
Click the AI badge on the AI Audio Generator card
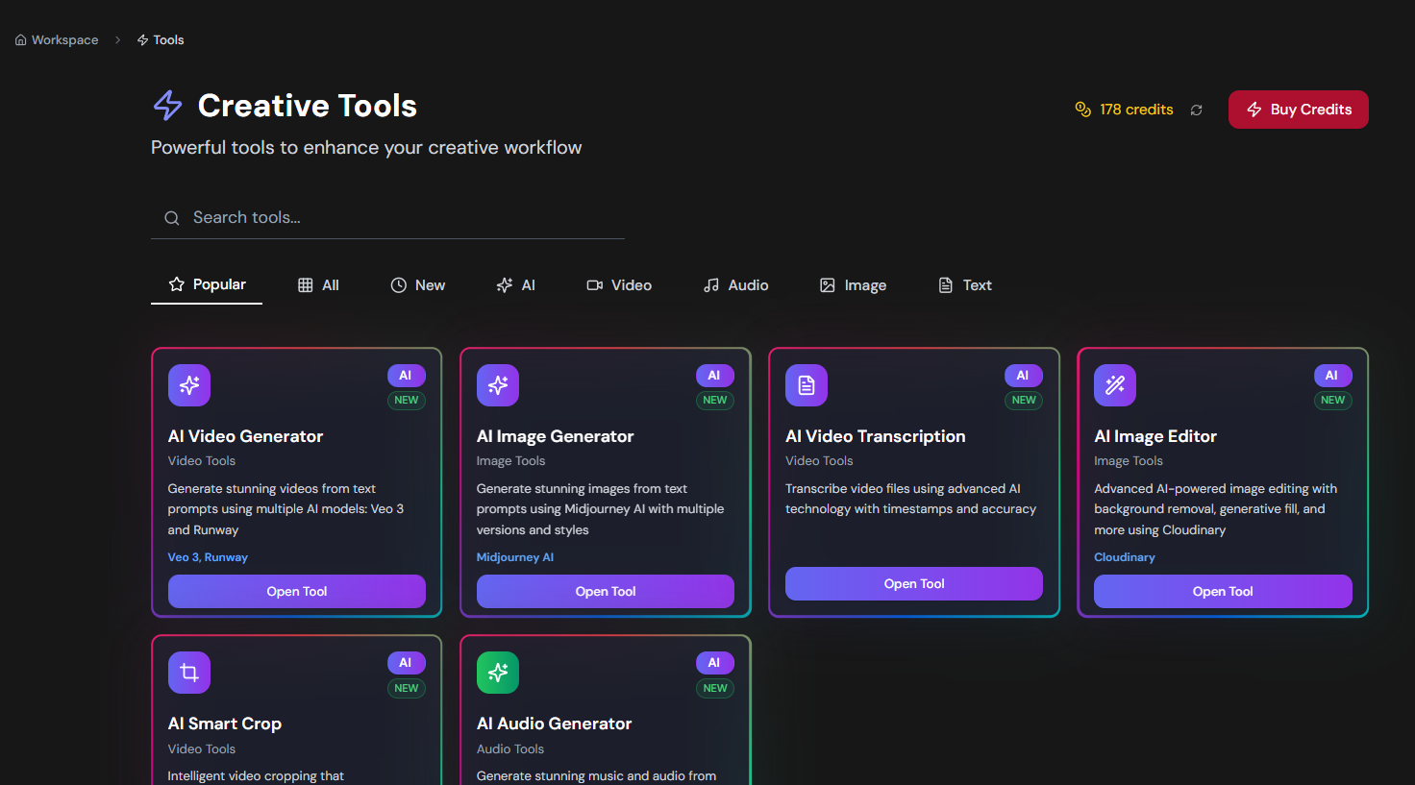pos(714,663)
